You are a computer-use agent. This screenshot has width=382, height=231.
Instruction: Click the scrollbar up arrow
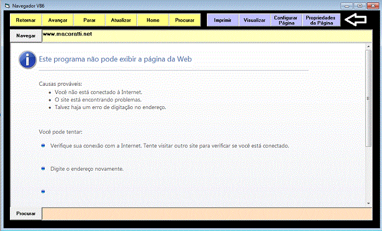coord(369,46)
